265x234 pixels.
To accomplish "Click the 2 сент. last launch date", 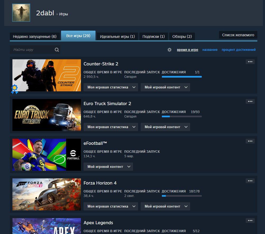I will click(129, 196).
